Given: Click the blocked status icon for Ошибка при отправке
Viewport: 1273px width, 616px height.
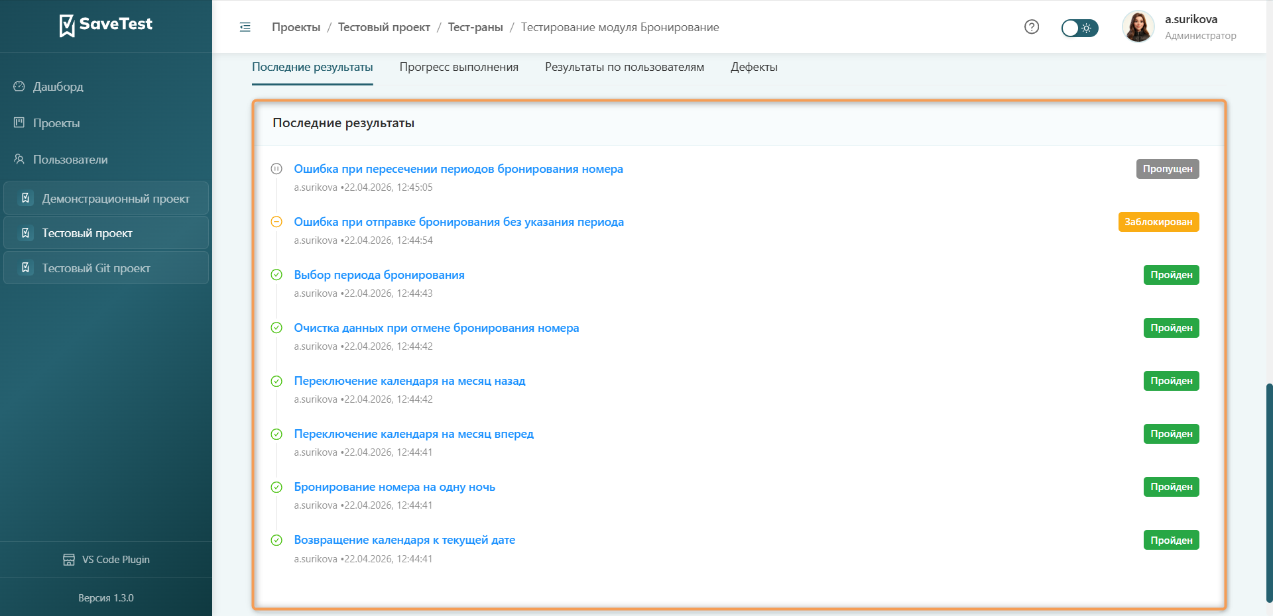Looking at the screenshot, I should tap(276, 222).
